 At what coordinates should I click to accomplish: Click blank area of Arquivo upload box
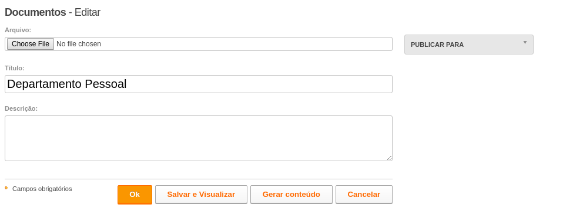click(247, 44)
